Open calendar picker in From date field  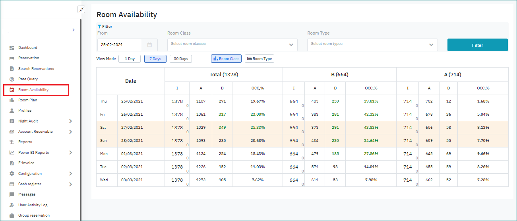(149, 45)
